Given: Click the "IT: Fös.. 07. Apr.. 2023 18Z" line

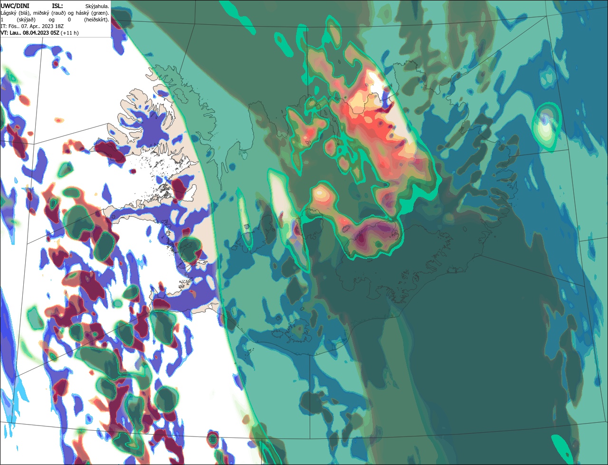Looking at the screenshot, I should [x=32, y=27].
